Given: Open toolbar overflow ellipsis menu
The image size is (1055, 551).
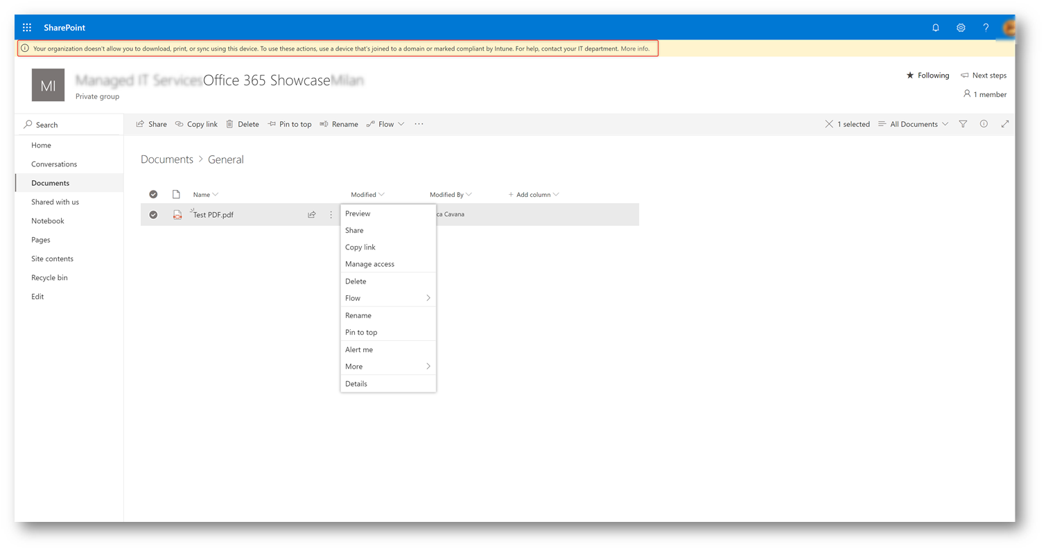Looking at the screenshot, I should 419,124.
